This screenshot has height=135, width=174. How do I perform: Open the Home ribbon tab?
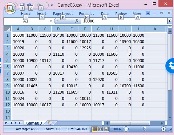26,14
